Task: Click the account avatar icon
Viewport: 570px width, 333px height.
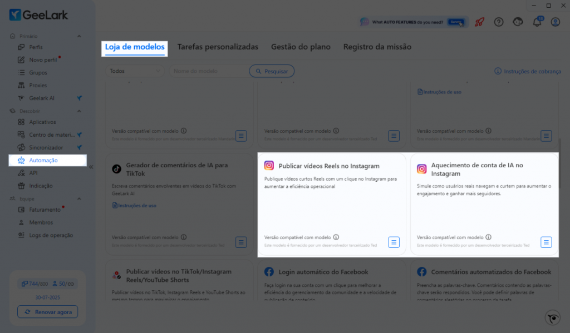Action: click(556, 22)
